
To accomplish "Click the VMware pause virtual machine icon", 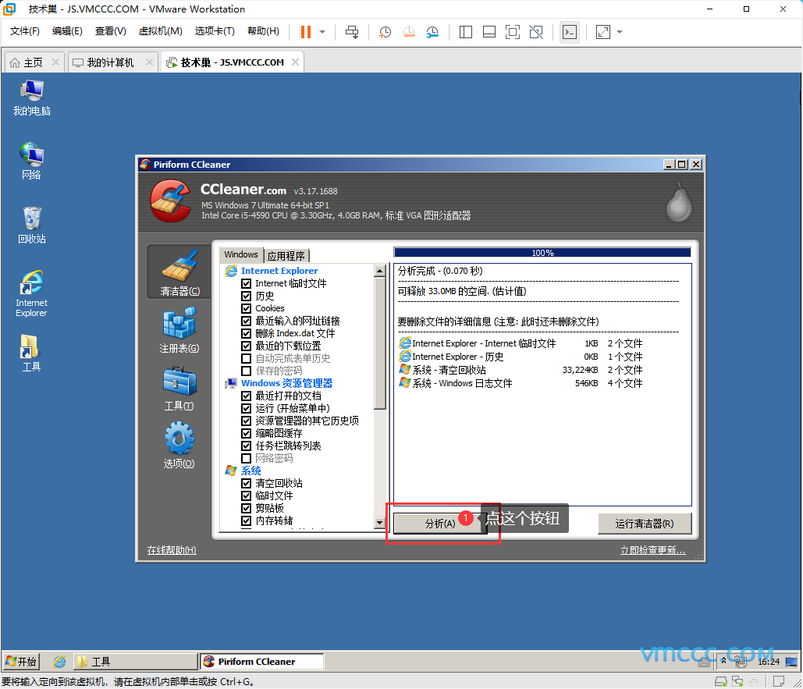I will [306, 32].
